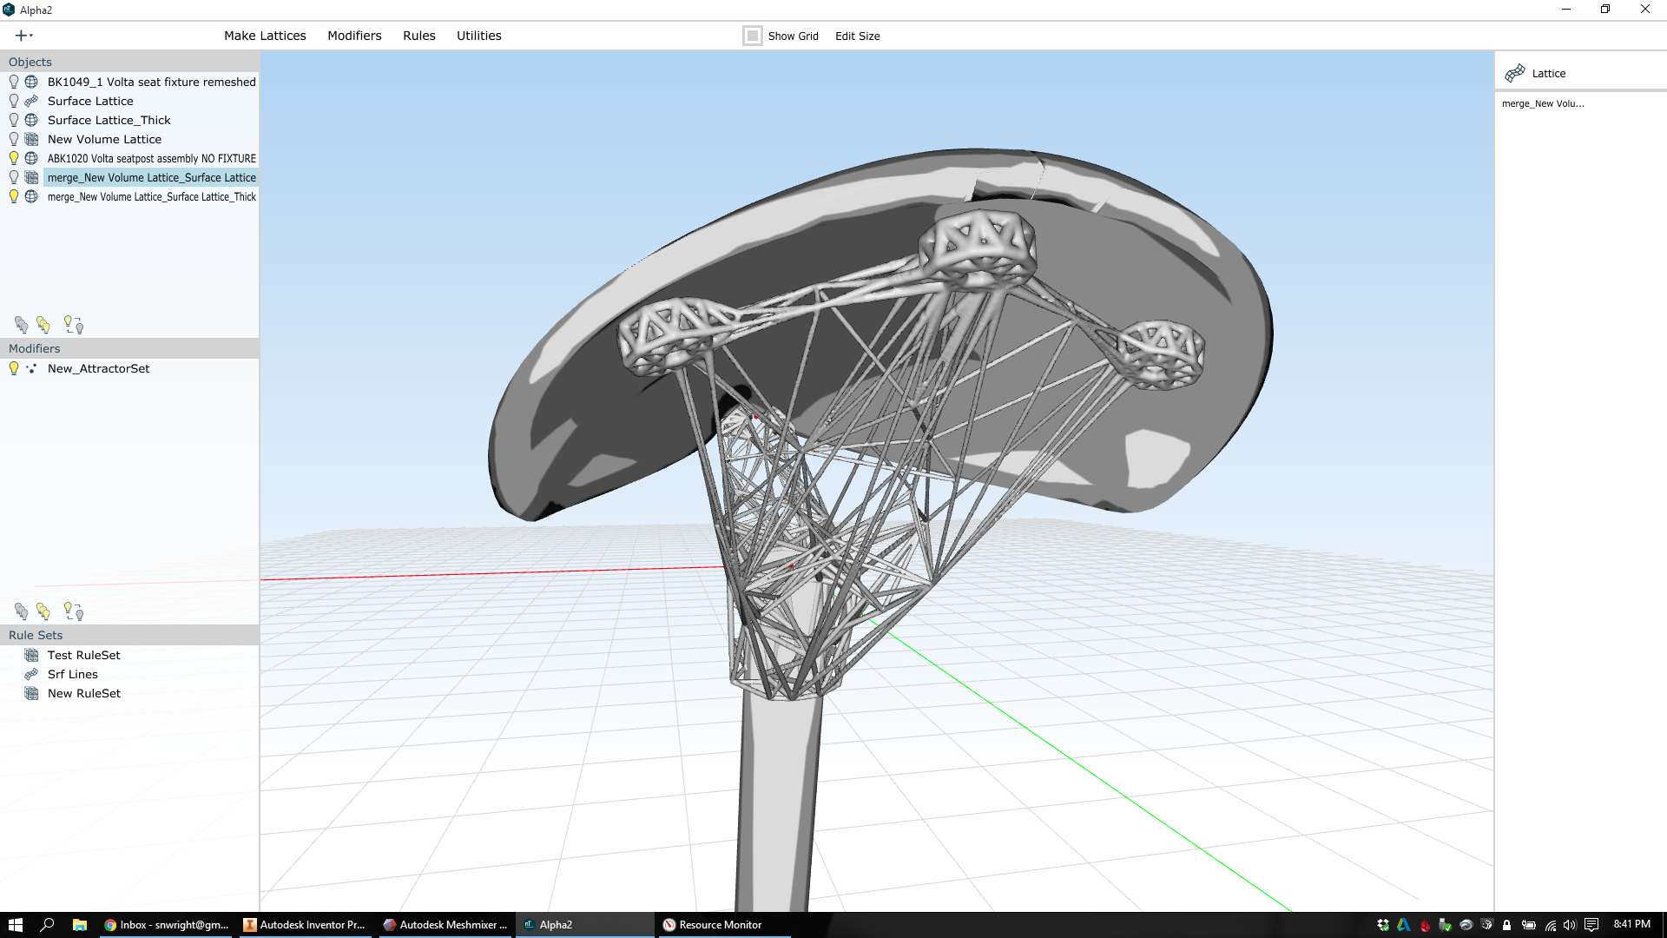
Task: Click the Test RuleSet cube icon
Action: [x=31, y=655]
